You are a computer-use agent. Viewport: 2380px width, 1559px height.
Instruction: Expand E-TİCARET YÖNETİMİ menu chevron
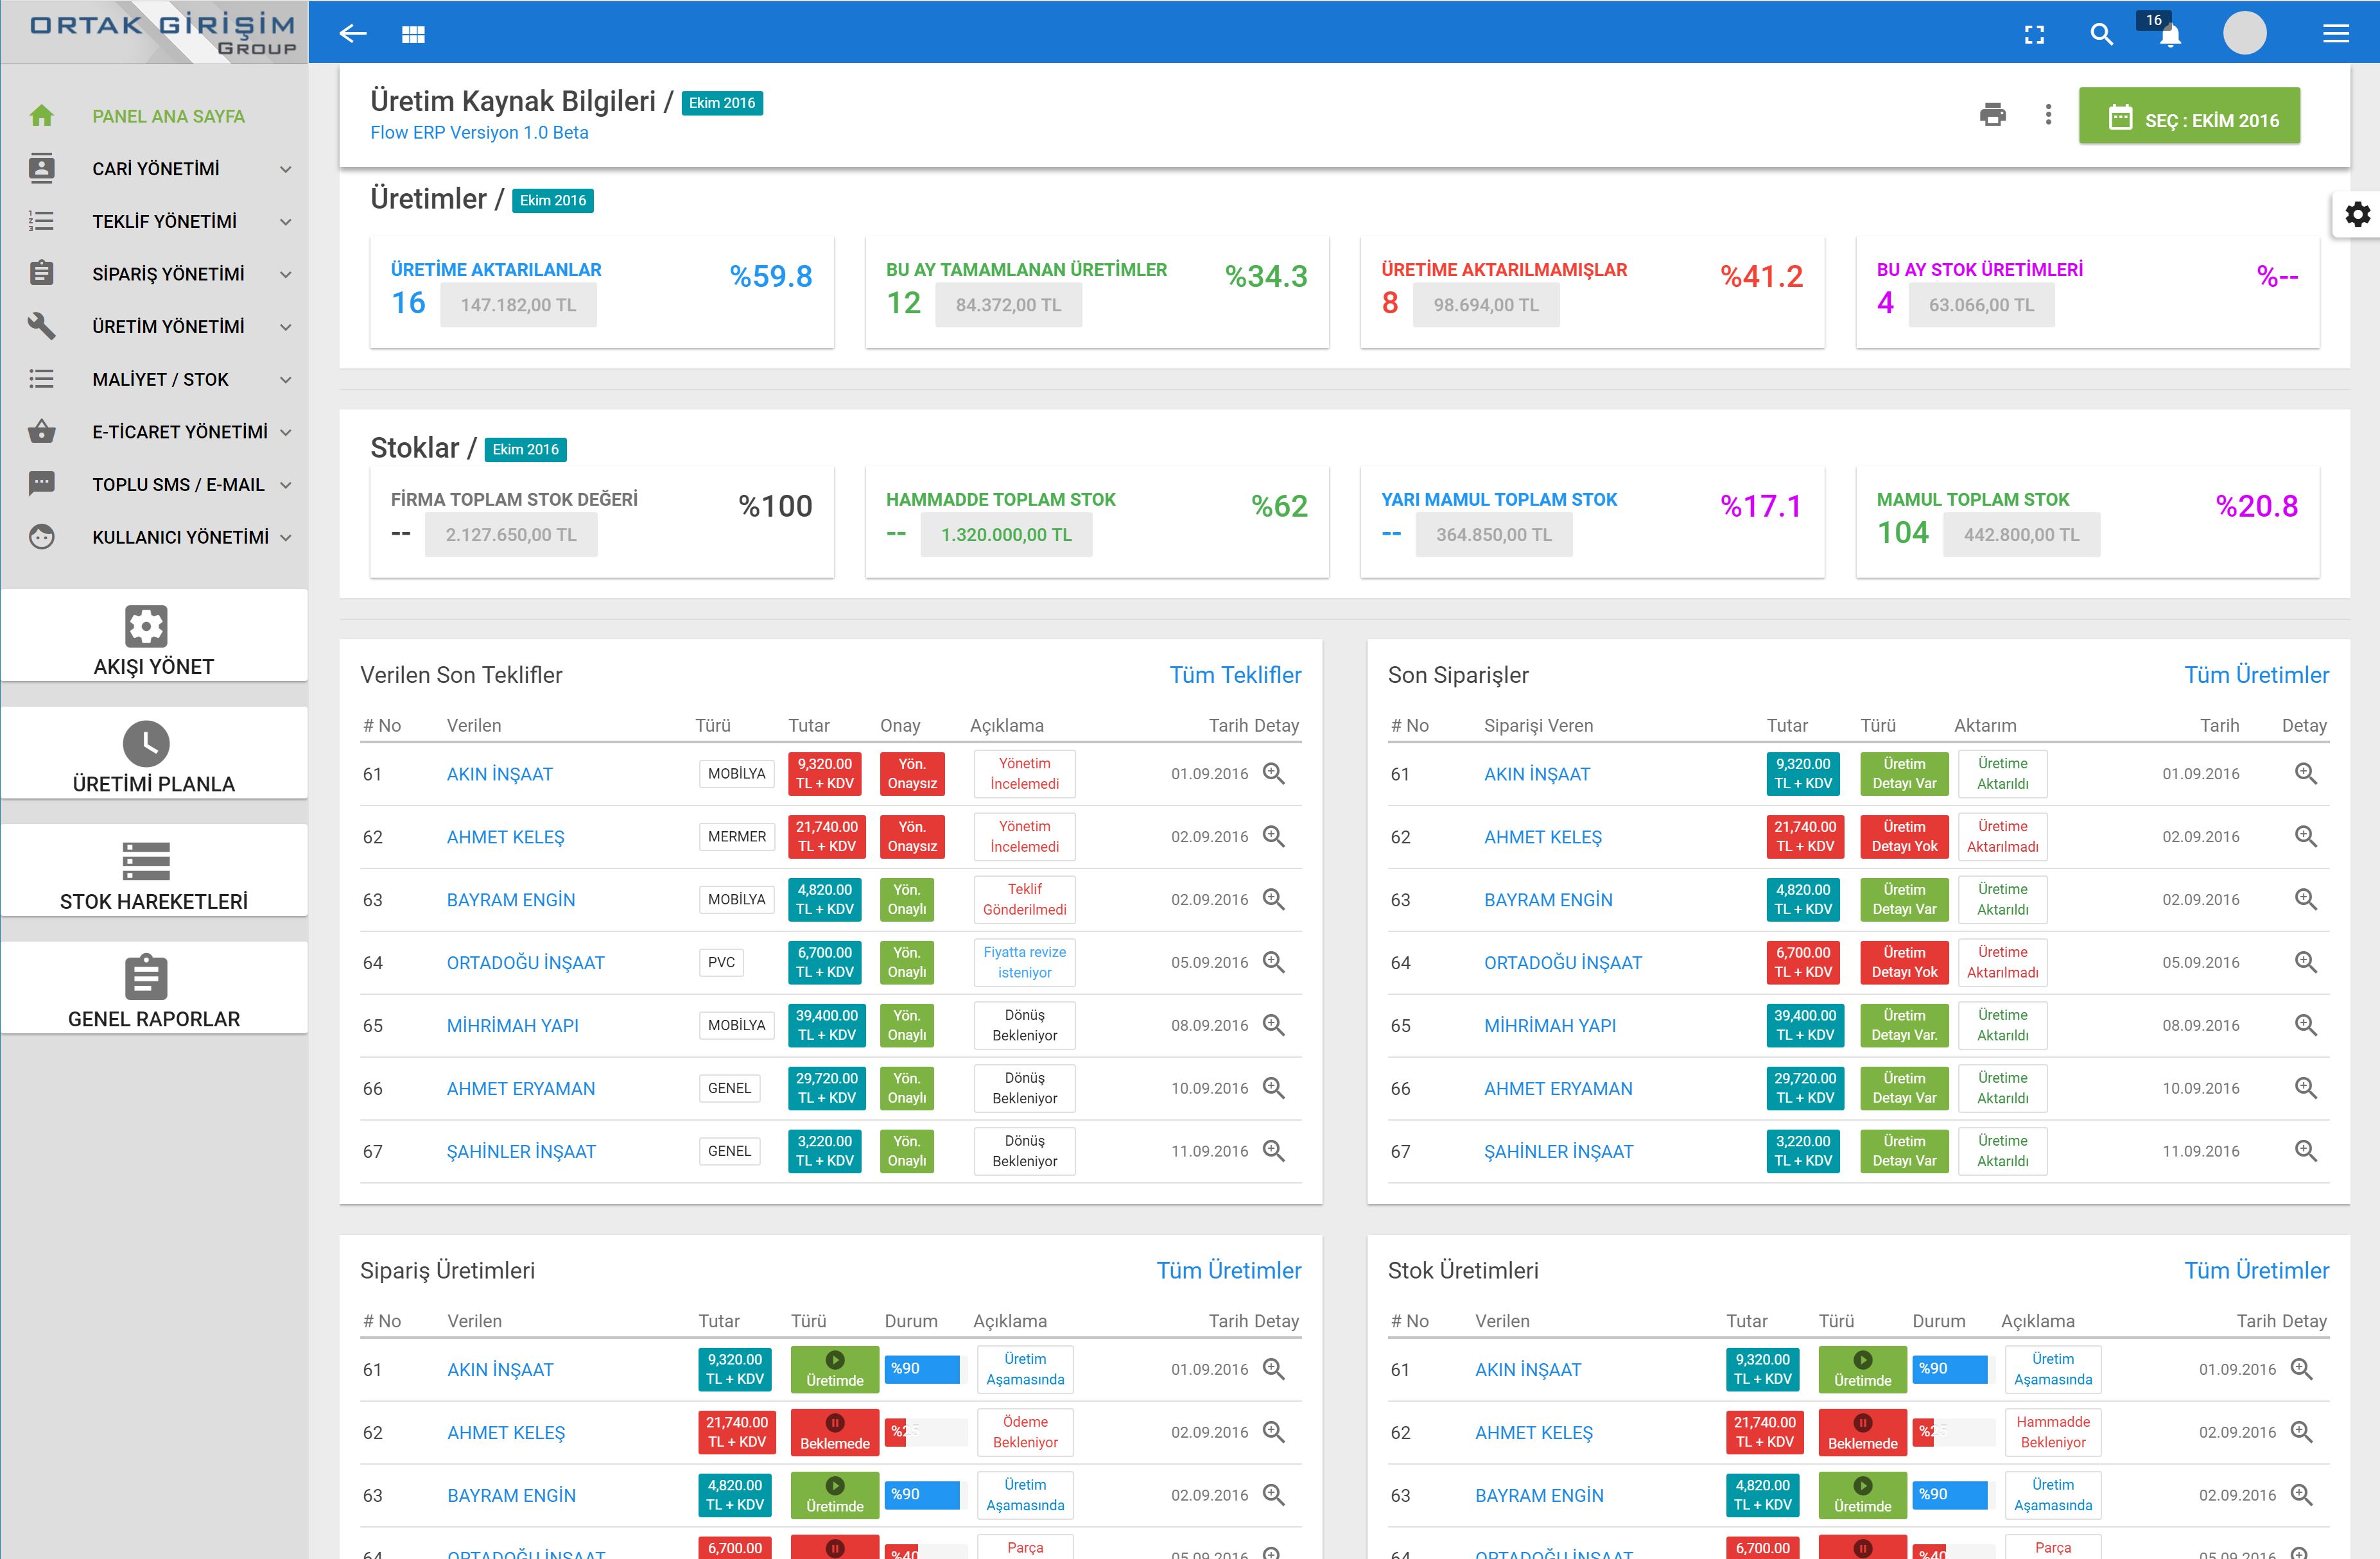coord(286,432)
